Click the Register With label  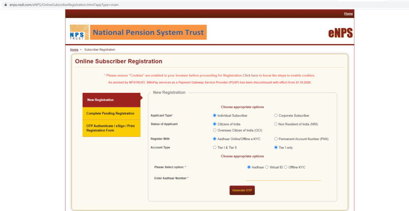(160, 139)
